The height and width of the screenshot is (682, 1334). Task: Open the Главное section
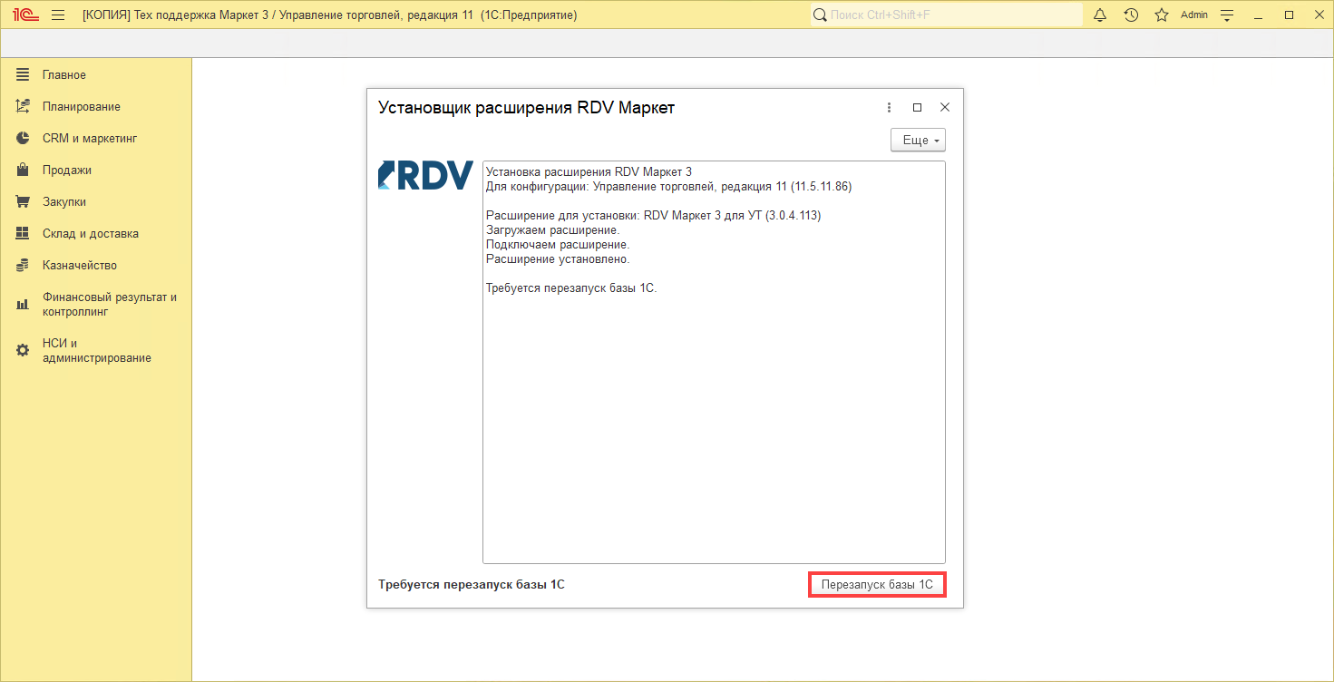coord(63,75)
